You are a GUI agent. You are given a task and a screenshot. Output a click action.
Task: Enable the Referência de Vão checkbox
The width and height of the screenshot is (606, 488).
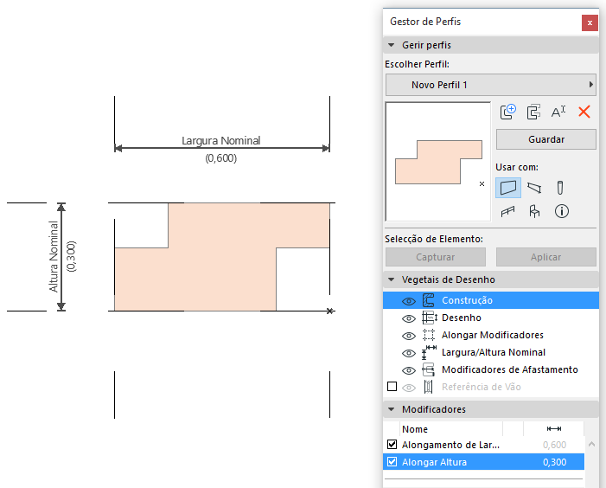tap(392, 386)
